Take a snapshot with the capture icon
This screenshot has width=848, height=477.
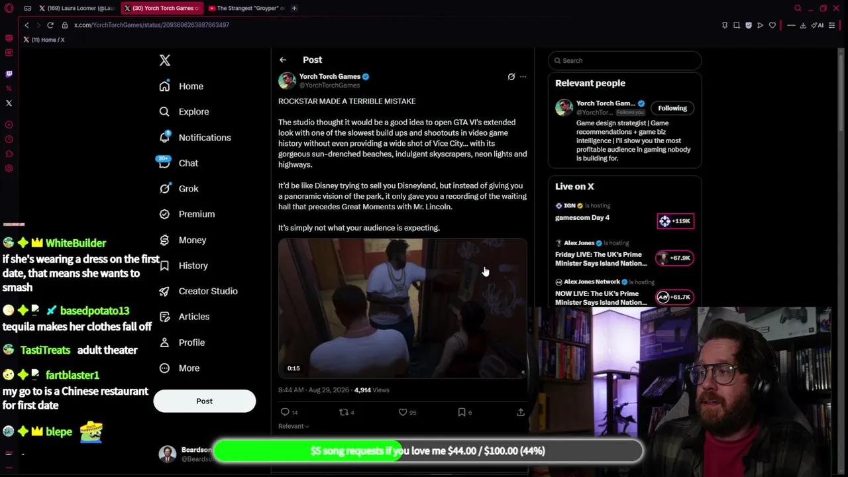pyautogui.click(x=737, y=25)
